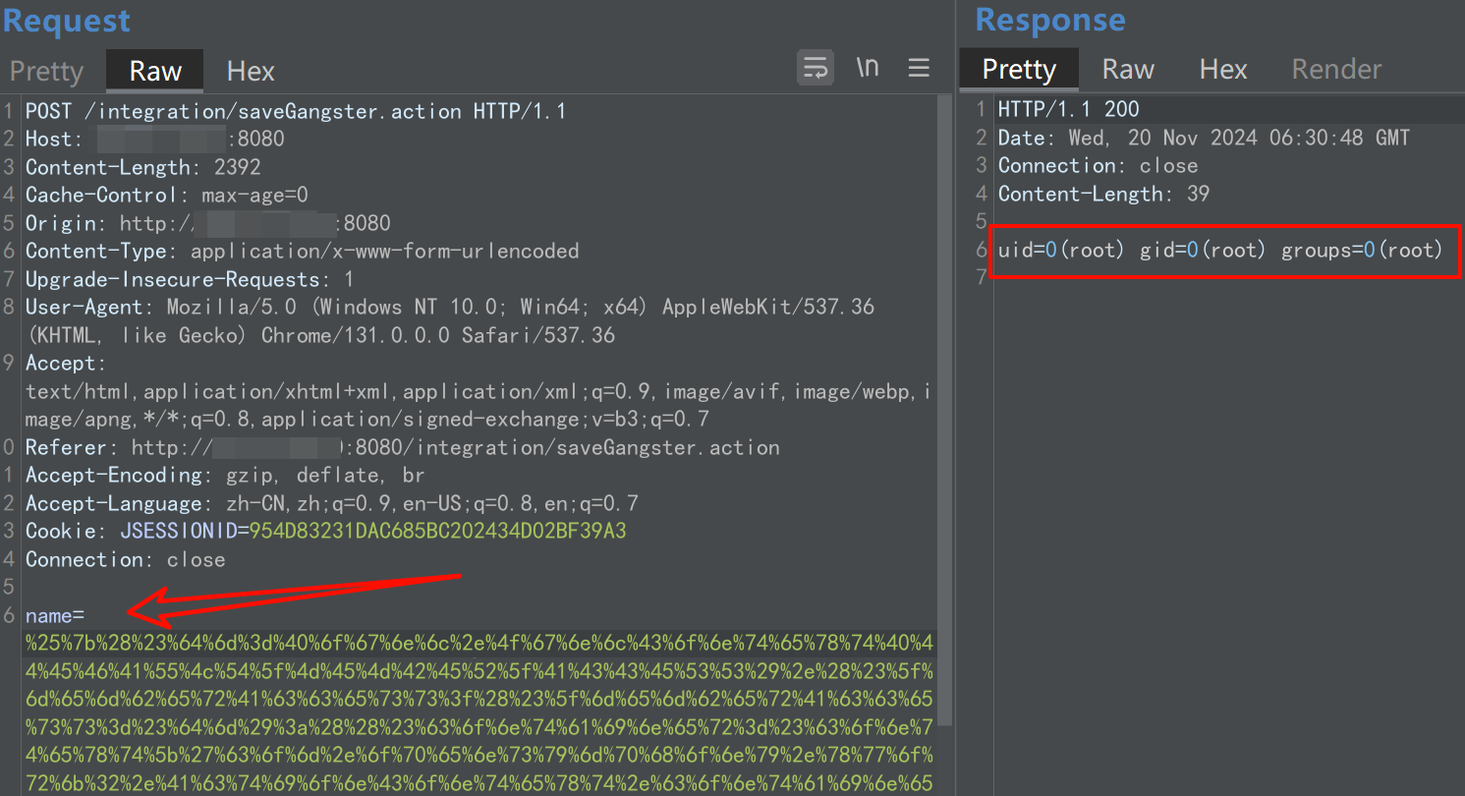The width and height of the screenshot is (1465, 796).
Task: Click the Content-Length: 2392 header line
Action: [x=143, y=167]
